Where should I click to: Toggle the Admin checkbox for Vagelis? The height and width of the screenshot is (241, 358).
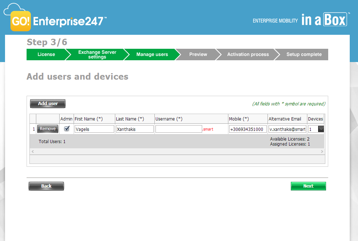[66, 129]
